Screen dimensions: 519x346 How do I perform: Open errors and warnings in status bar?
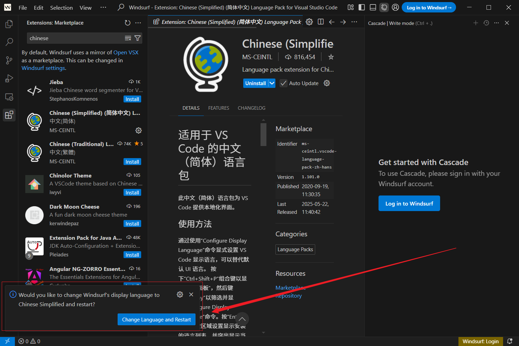pyautogui.click(x=29, y=341)
